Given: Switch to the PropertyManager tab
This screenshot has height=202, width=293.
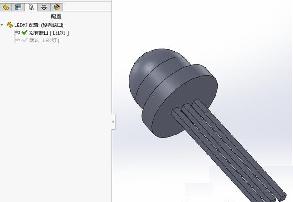Looking at the screenshot, I should click(x=18, y=7).
